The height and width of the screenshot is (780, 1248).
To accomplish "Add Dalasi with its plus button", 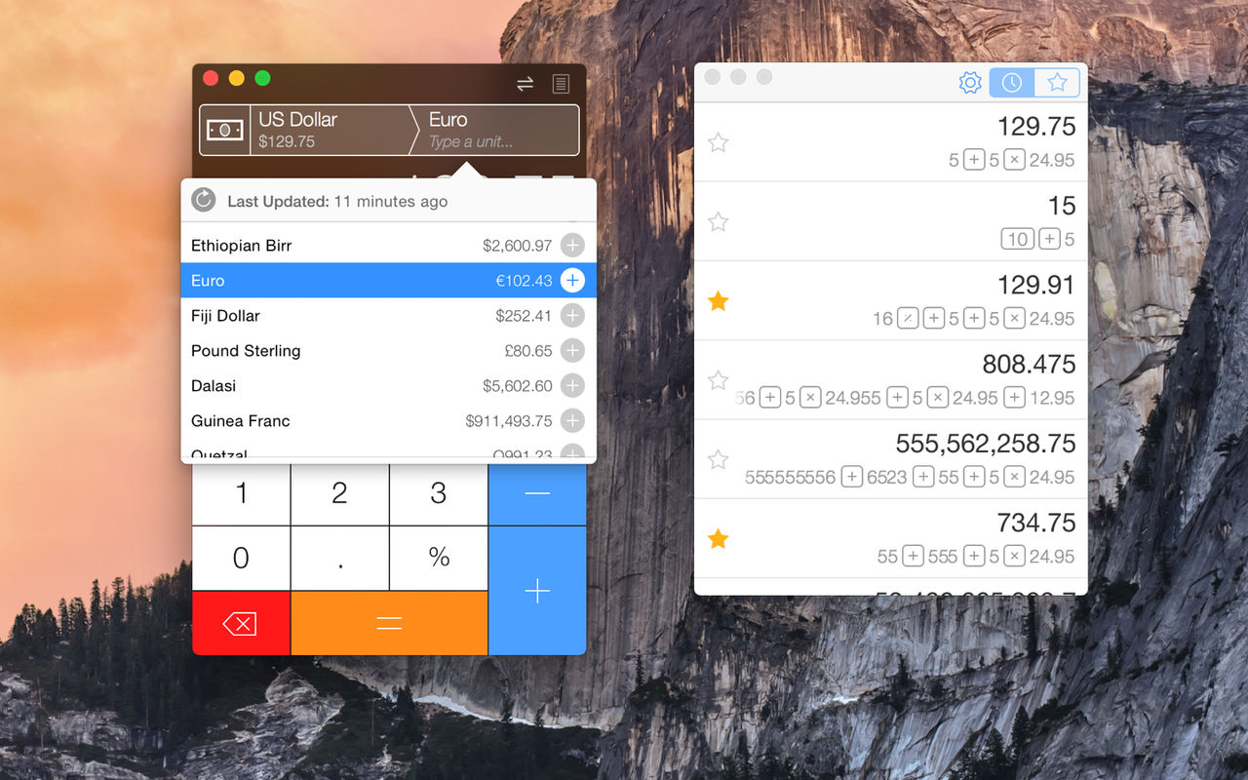I will (x=572, y=385).
